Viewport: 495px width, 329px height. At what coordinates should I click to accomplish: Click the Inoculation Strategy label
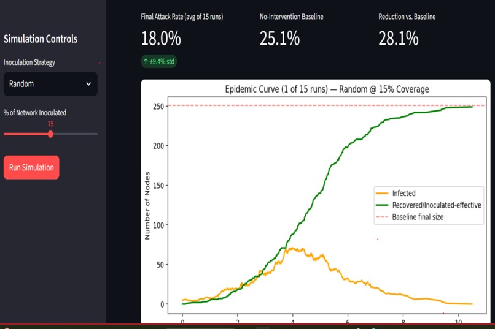(x=29, y=62)
